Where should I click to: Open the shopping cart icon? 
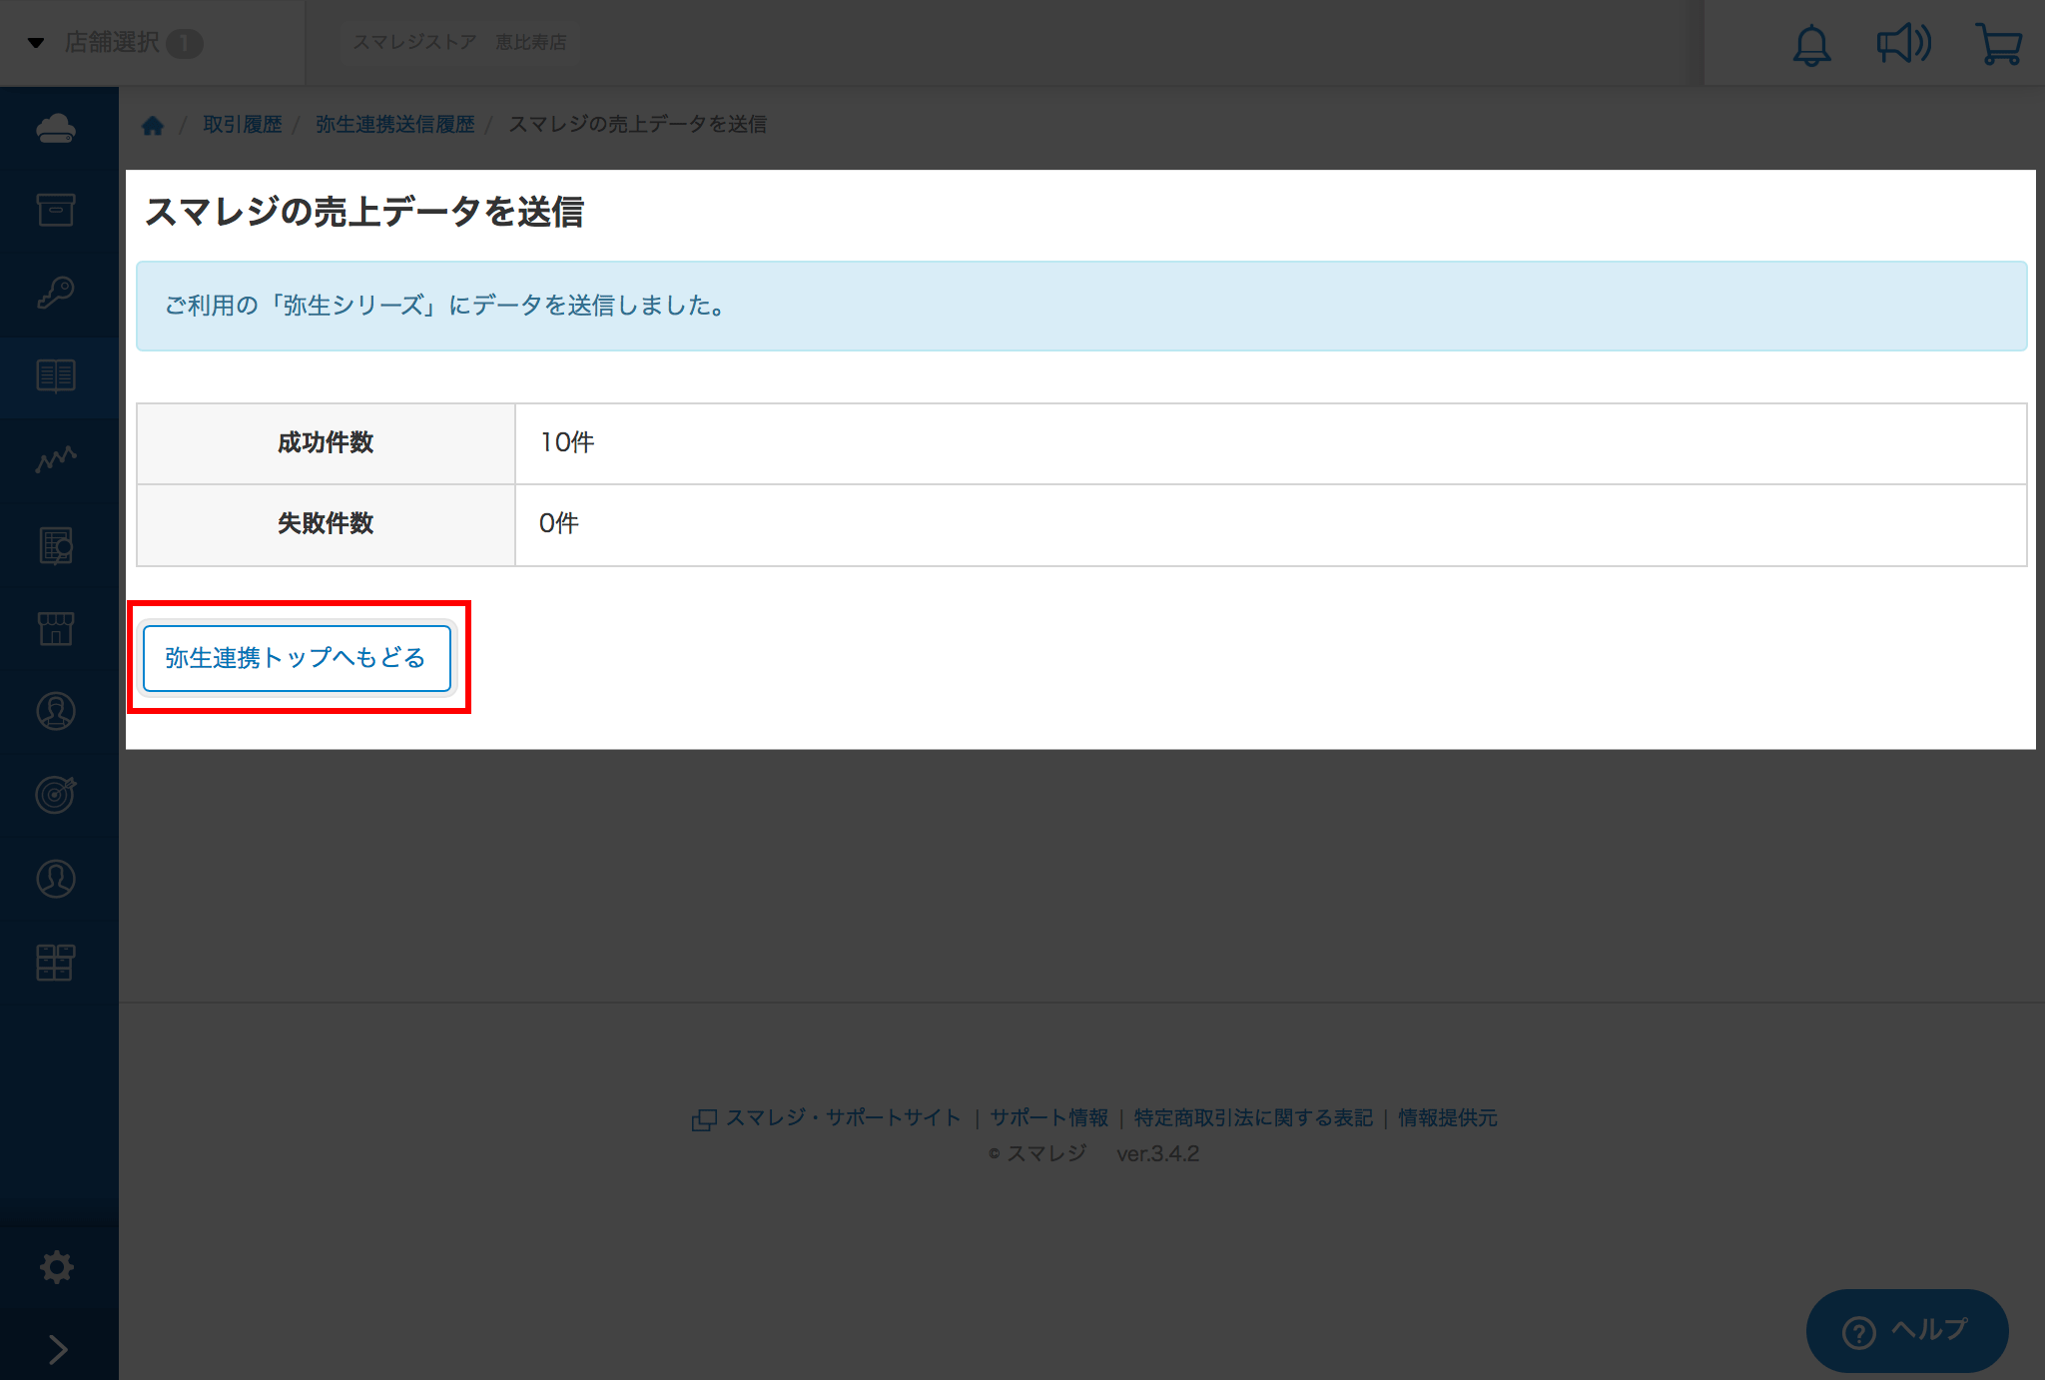click(1998, 45)
